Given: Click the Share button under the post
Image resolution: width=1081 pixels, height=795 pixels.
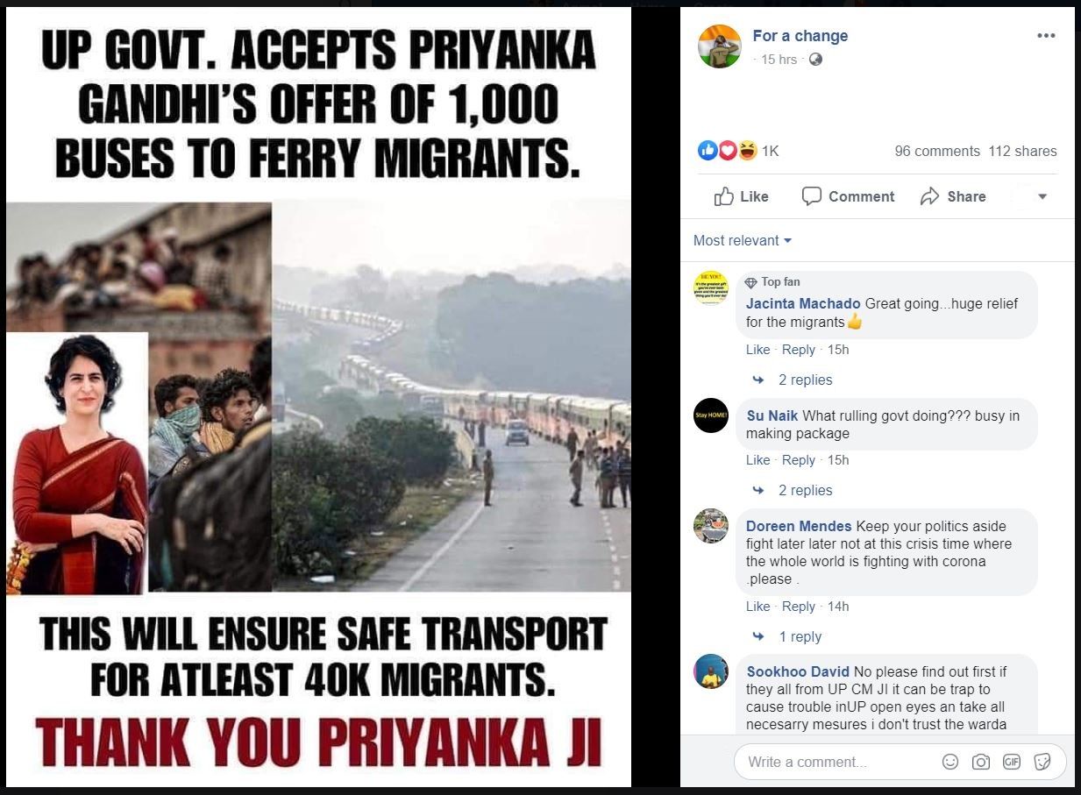Looking at the screenshot, I should pyautogui.click(x=953, y=196).
